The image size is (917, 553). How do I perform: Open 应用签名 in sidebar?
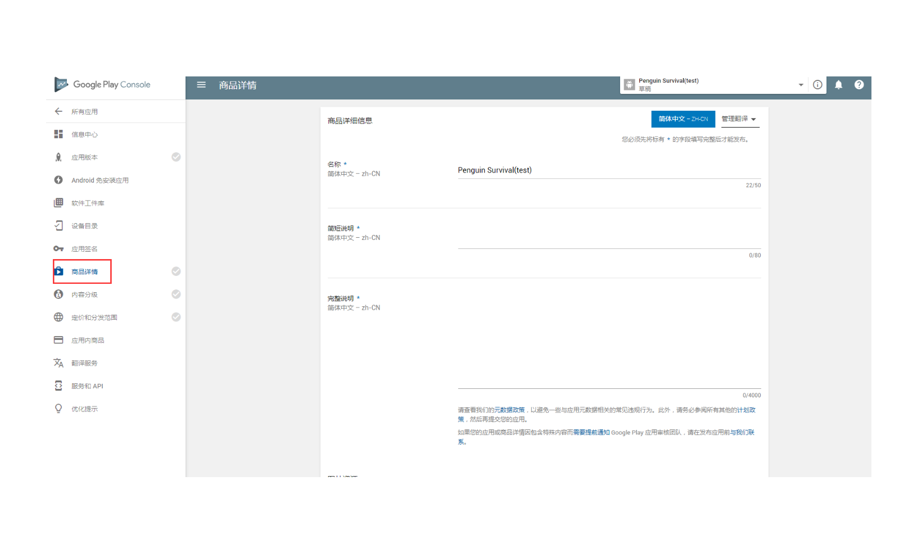84,249
